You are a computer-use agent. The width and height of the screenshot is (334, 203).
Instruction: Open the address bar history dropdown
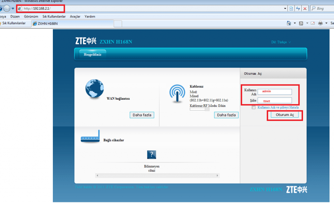(x=284, y=8)
